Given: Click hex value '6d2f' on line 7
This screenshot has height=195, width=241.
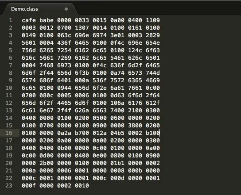Looking at the screenshot, I should pyautogui.click(x=135, y=65).
